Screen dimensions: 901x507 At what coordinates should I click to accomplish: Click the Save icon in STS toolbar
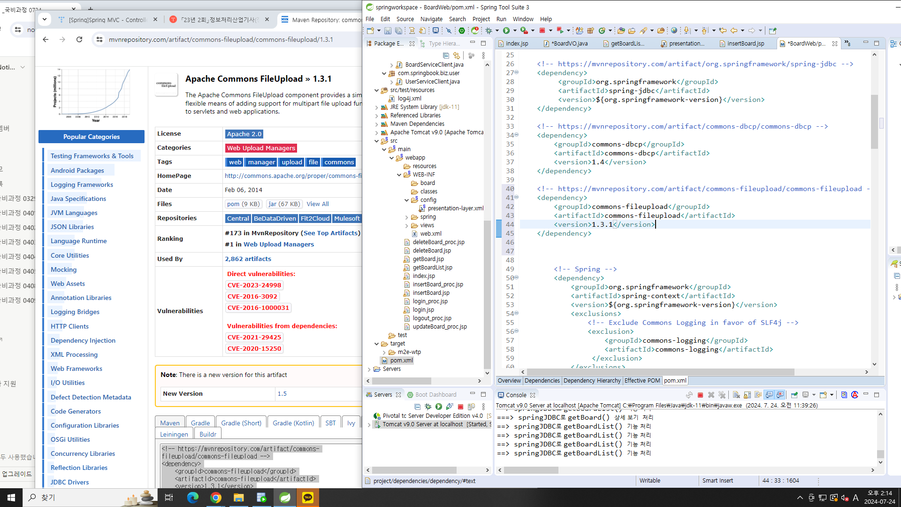coord(388,31)
